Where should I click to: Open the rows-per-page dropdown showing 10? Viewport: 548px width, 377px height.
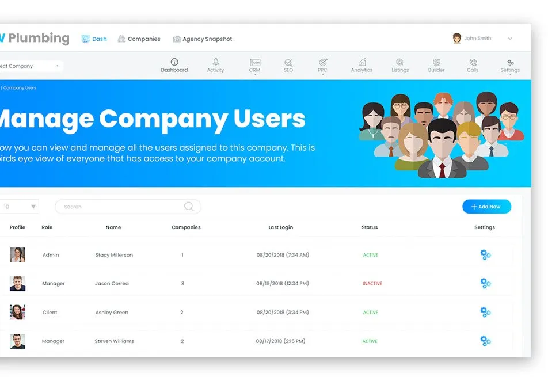point(19,207)
